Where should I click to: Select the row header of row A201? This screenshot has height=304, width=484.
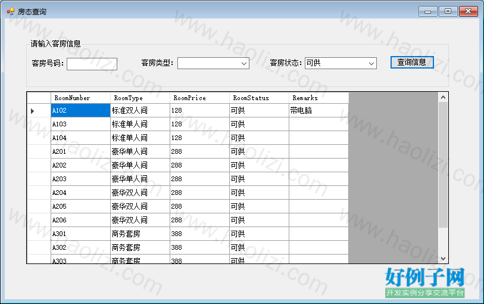(x=39, y=151)
